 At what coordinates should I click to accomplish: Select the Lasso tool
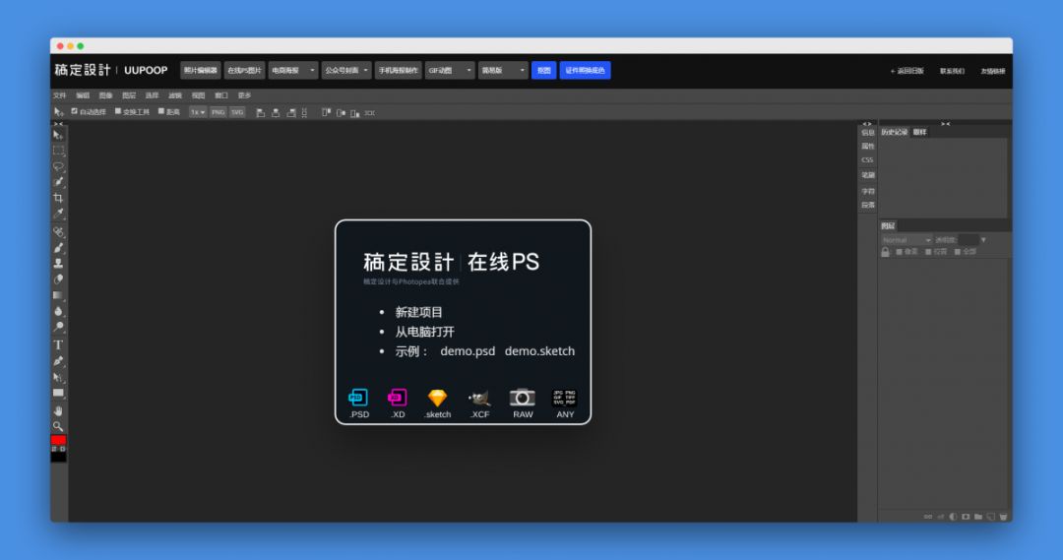click(x=58, y=166)
